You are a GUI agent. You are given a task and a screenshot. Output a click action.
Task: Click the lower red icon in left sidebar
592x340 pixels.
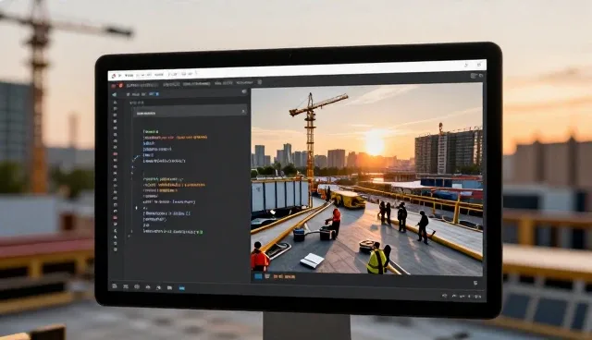[x=115, y=217]
